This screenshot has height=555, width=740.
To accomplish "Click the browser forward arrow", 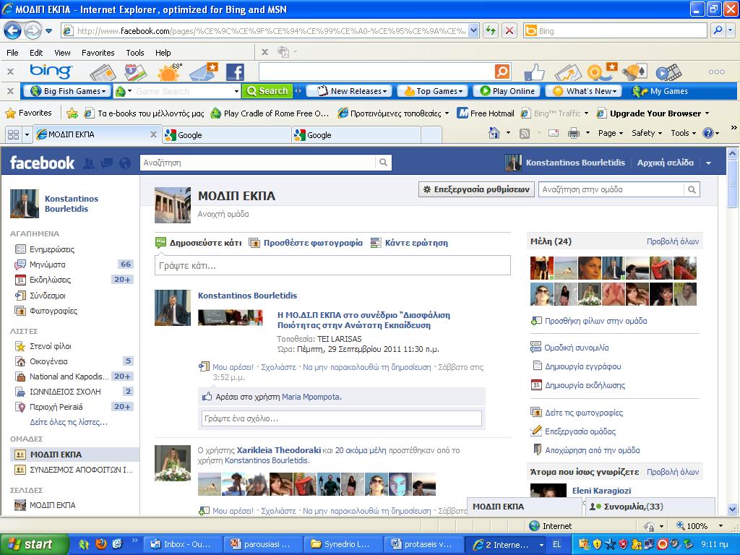I will 33,31.
